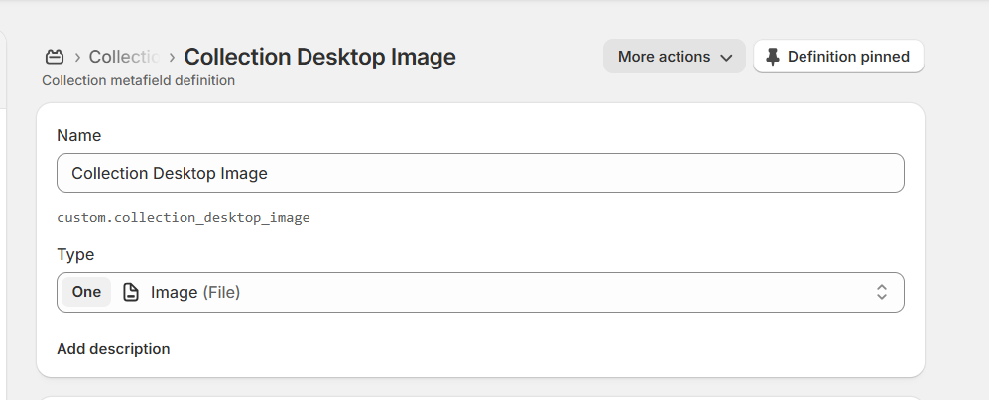
Task: Toggle the Definition pinned button
Action: tap(838, 57)
